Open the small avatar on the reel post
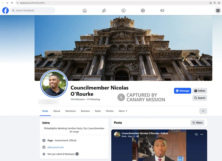222x161 pixels. pyautogui.click(x=117, y=134)
